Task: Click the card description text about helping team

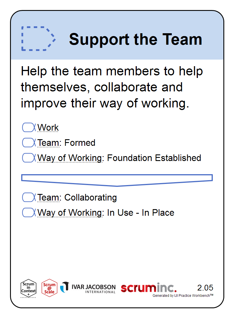Action: click(112, 87)
